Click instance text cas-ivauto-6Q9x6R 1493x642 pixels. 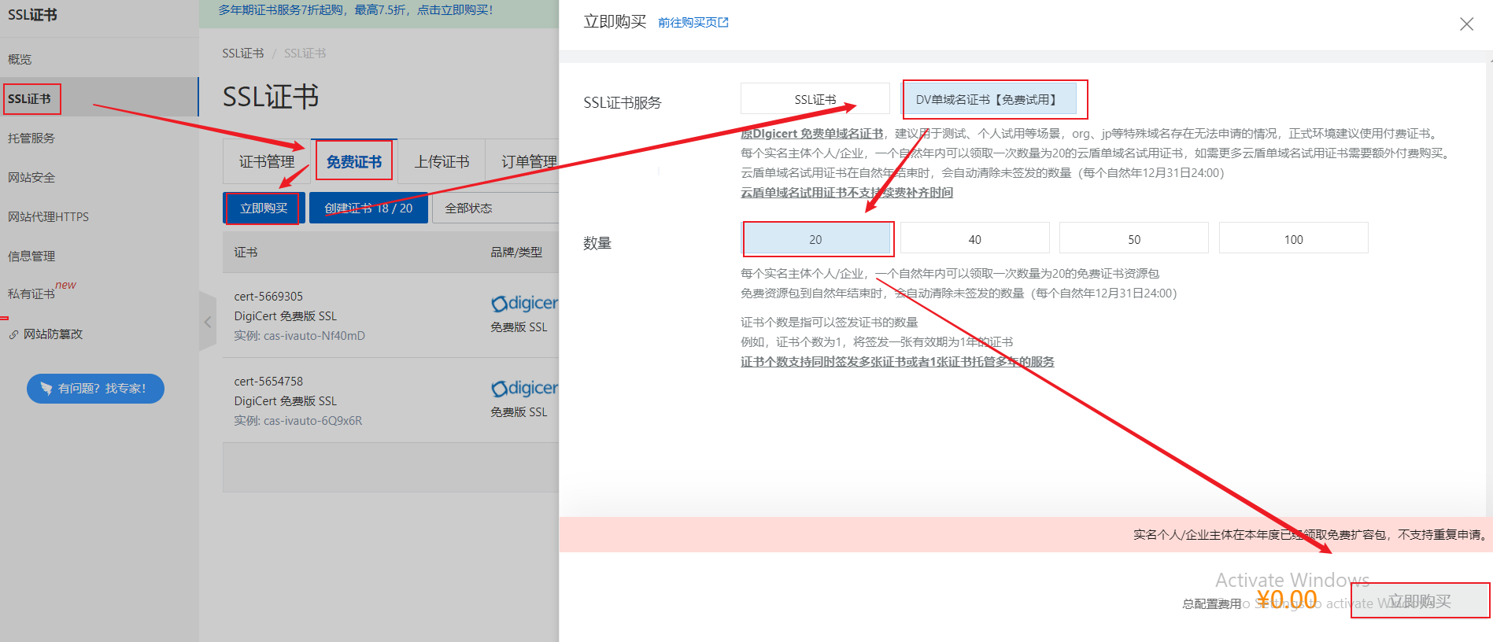(x=312, y=421)
